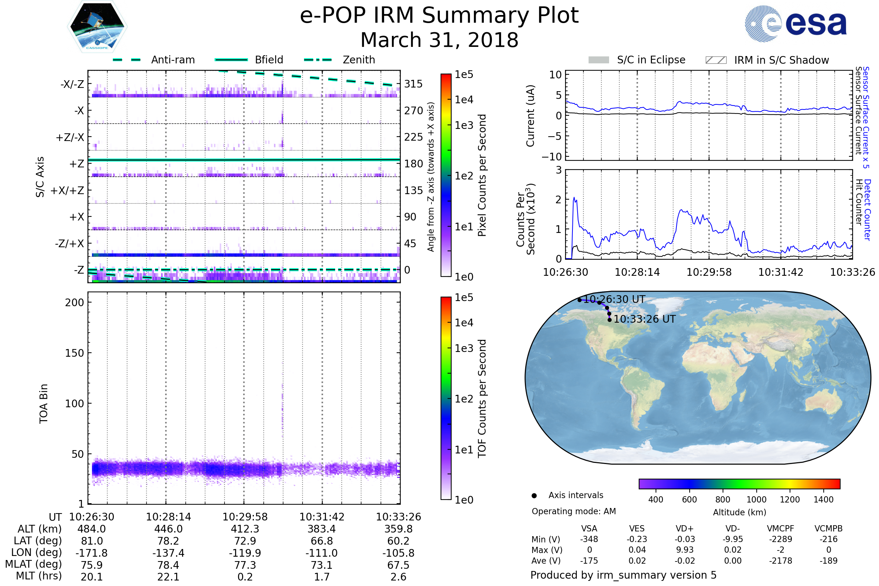The image size is (879, 586).
Task: Click the 10:33:26 UT label on map
Action: tap(644, 319)
